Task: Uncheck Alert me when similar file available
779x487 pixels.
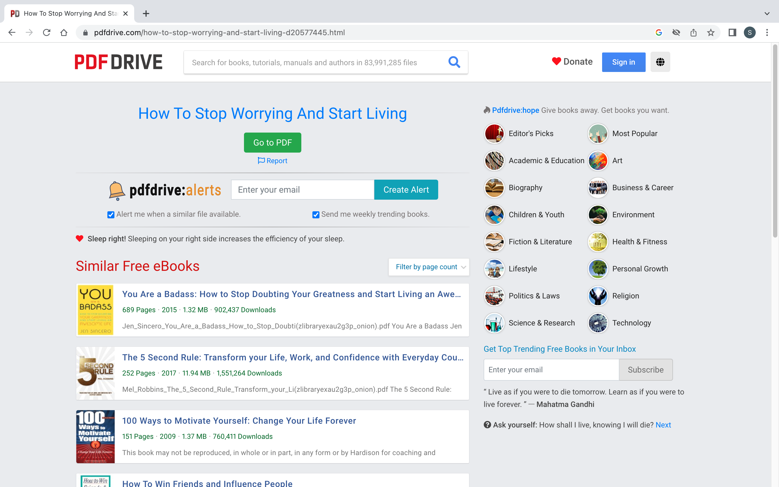Action: click(111, 215)
